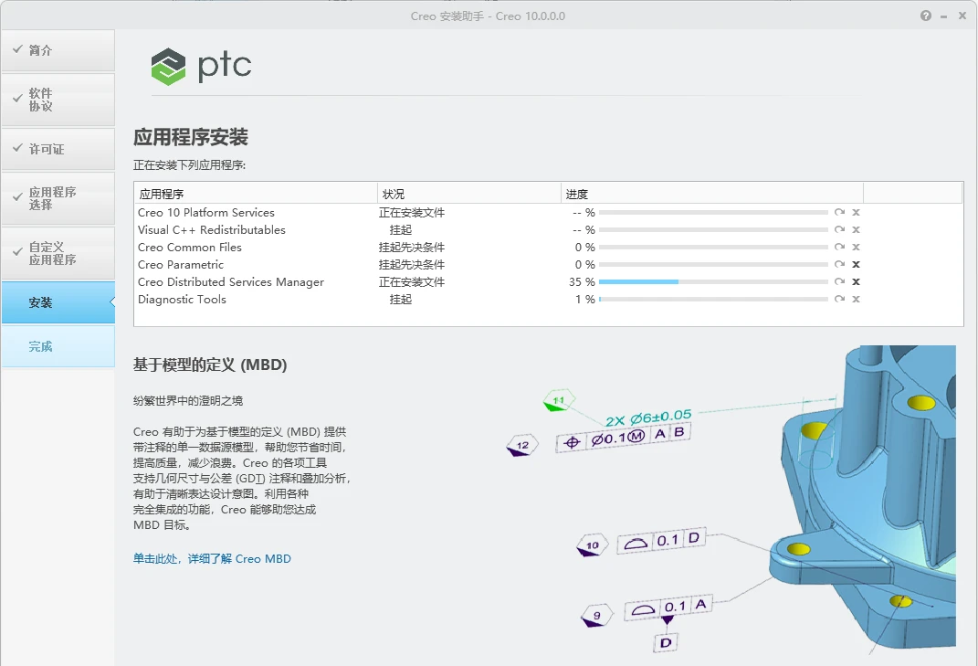Click 单击此处 to learn about Creo MBD
The image size is (978, 666).
click(x=157, y=558)
